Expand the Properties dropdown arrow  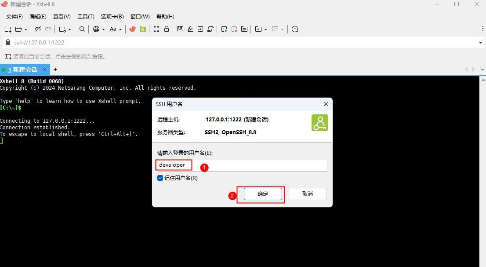(70, 29)
